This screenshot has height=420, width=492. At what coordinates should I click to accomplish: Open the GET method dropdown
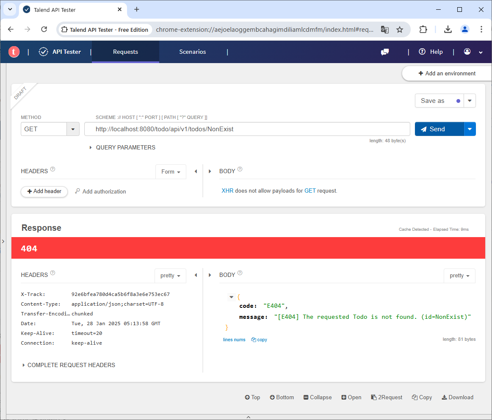click(73, 129)
